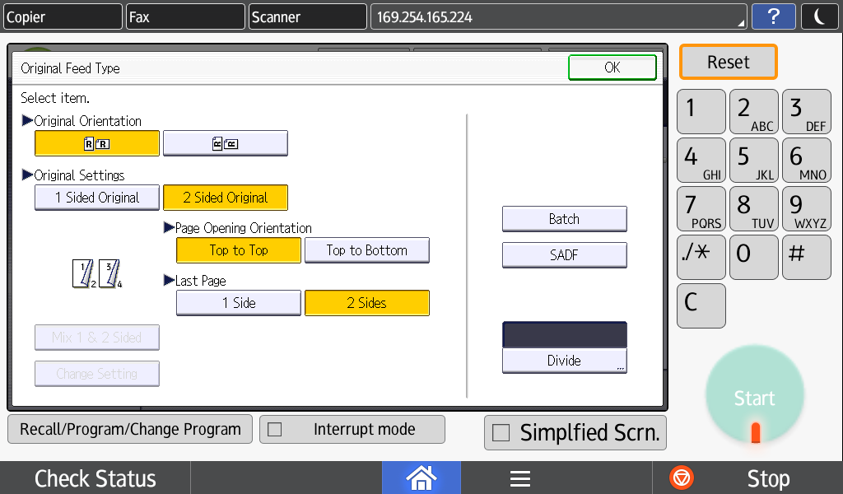Choose 1 Sided Original setting
Image resolution: width=843 pixels, height=494 pixels.
pos(96,198)
